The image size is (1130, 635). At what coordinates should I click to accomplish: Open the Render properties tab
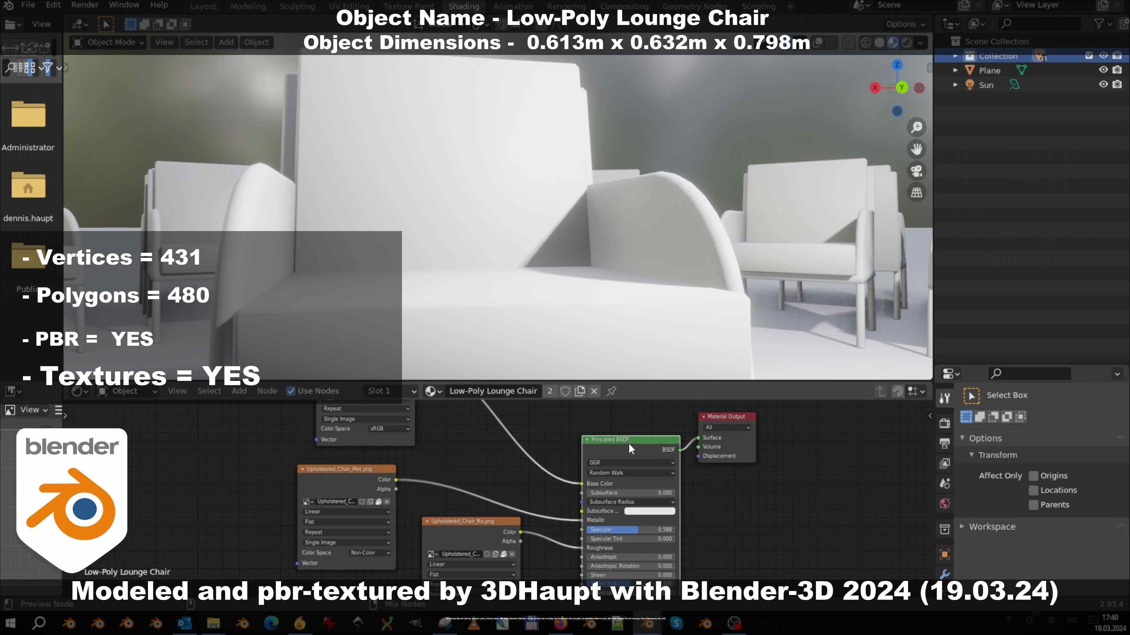pos(945,423)
